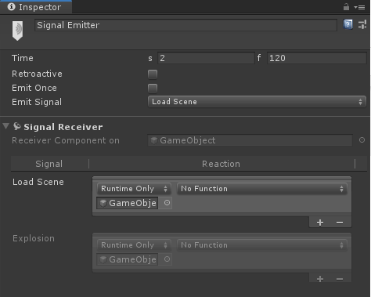
Task: Enable the Retroactive checkbox
Action: click(x=153, y=74)
